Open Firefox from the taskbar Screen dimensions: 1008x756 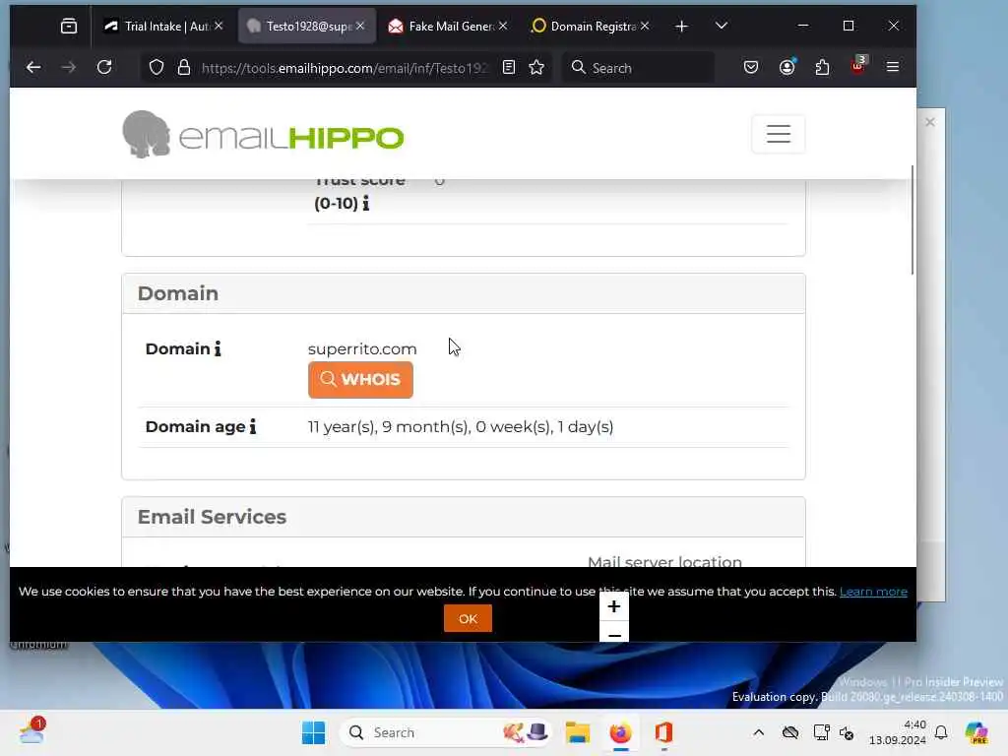click(x=620, y=732)
